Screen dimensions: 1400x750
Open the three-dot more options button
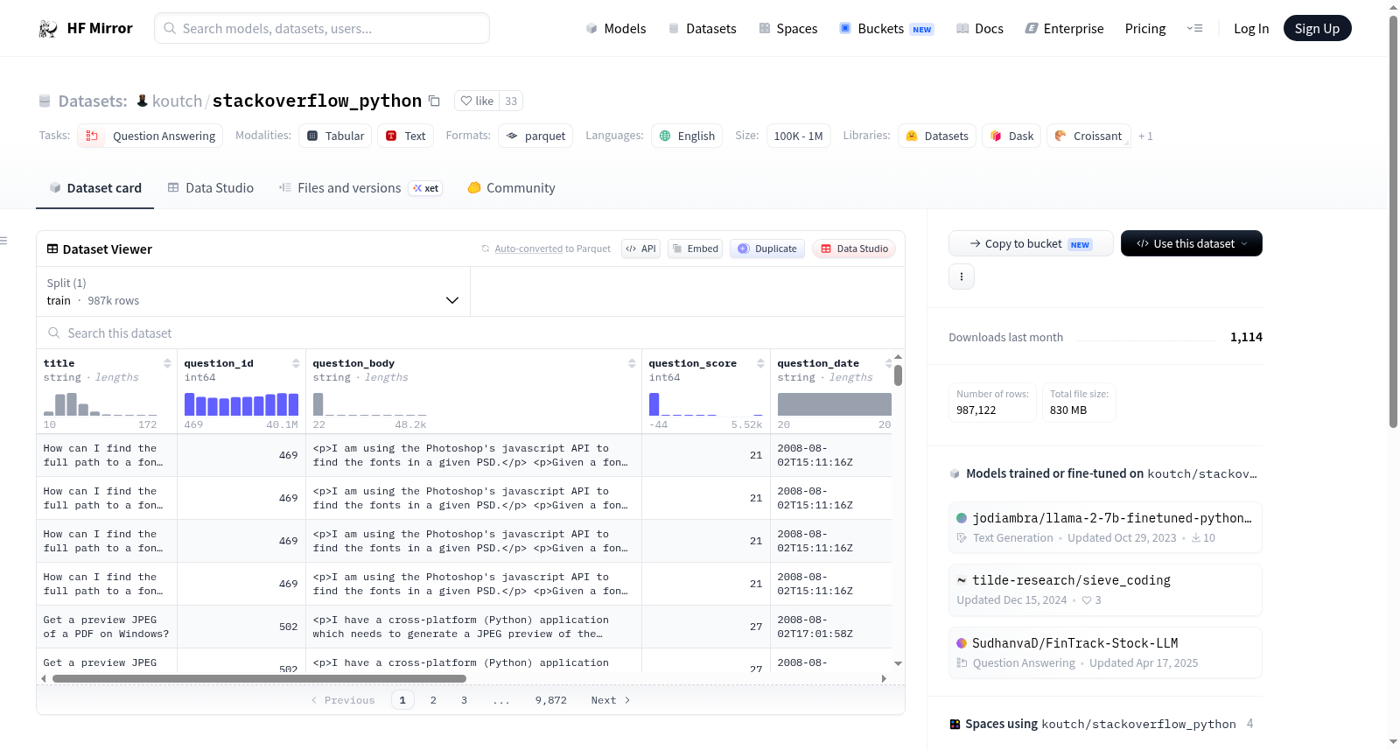(962, 277)
